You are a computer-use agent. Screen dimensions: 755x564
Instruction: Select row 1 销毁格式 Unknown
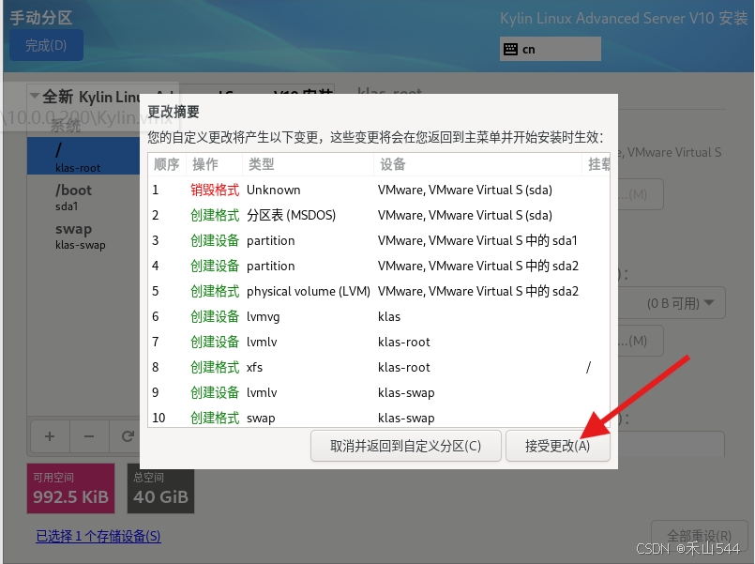[x=379, y=190]
